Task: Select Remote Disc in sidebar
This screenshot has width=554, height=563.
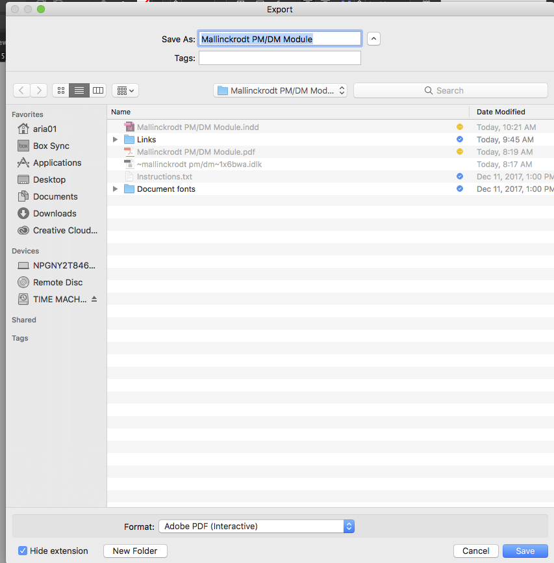Action: pyautogui.click(x=50, y=282)
